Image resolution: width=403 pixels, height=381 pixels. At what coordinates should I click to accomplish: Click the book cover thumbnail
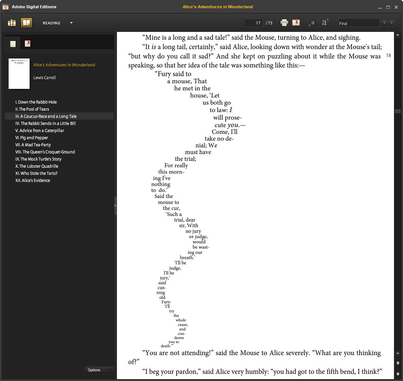(x=19, y=73)
